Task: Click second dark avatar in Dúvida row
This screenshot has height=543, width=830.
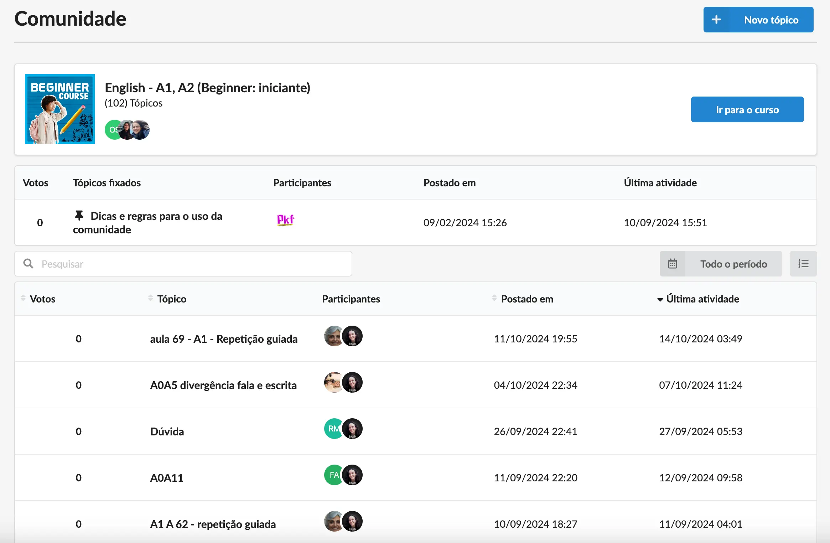Action: [352, 429]
